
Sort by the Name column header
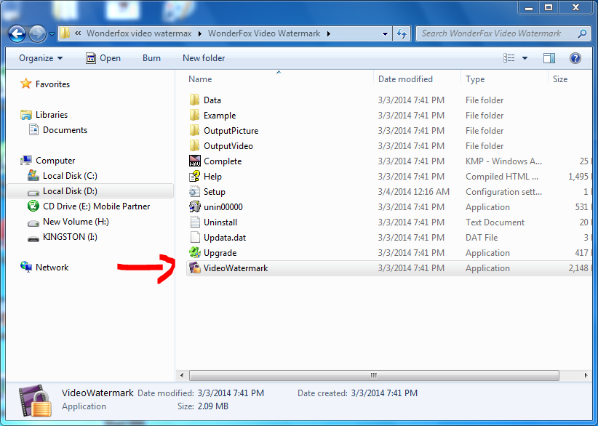(200, 79)
